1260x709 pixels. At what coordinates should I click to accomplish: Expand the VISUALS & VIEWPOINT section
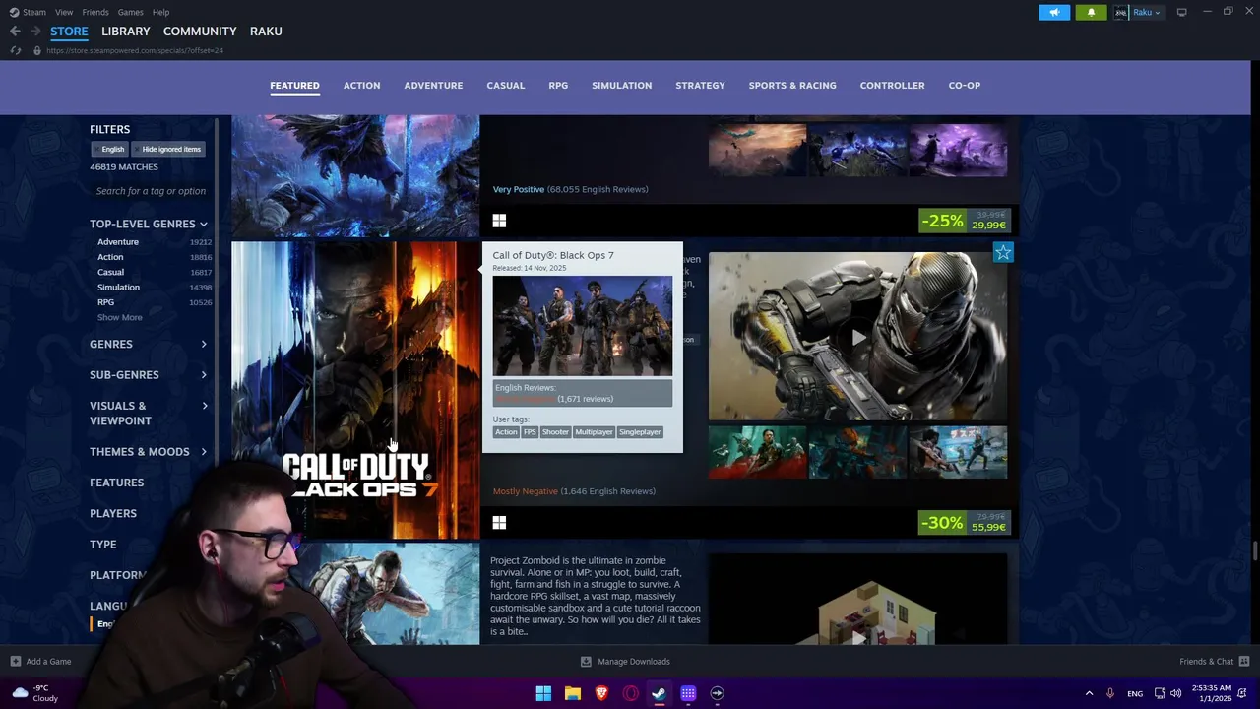149,414
